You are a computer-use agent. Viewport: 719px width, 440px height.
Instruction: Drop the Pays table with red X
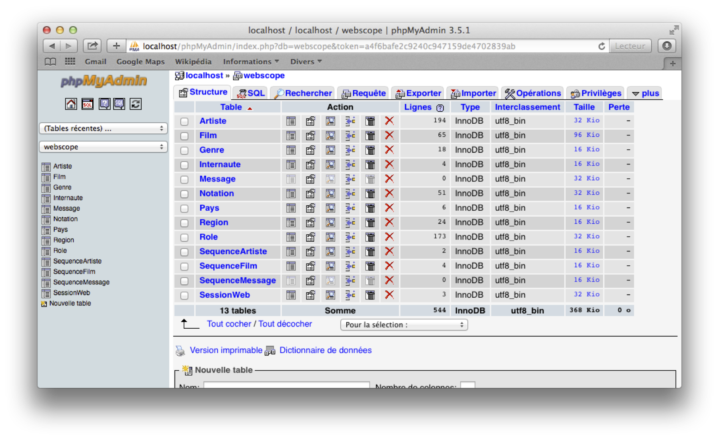[x=389, y=208]
